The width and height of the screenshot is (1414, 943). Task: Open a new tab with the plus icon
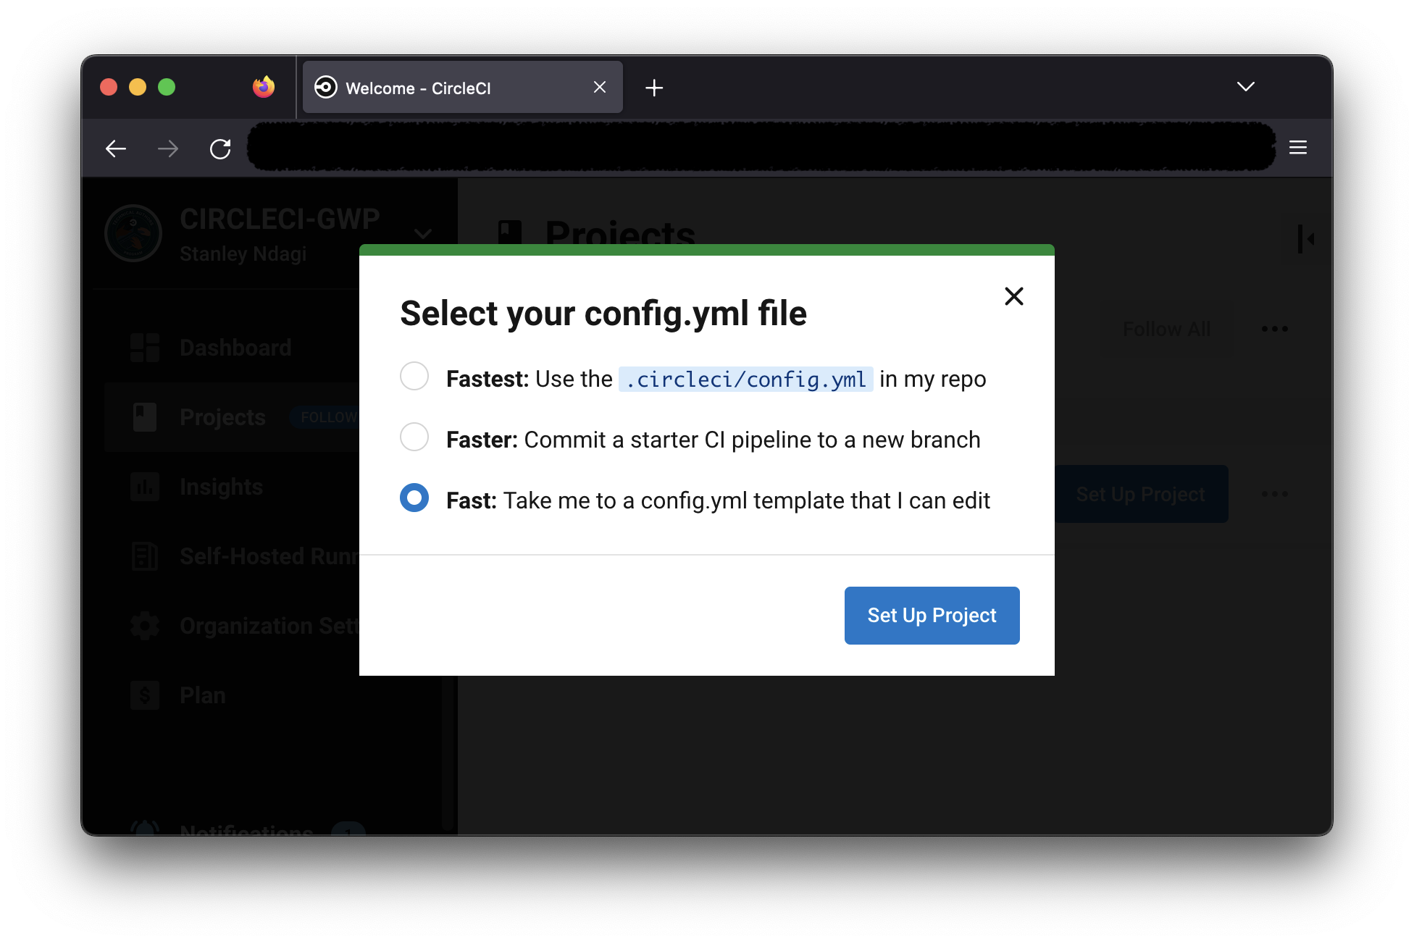(x=654, y=88)
